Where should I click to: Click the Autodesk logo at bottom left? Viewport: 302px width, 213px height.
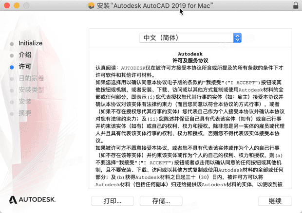pos(32,200)
